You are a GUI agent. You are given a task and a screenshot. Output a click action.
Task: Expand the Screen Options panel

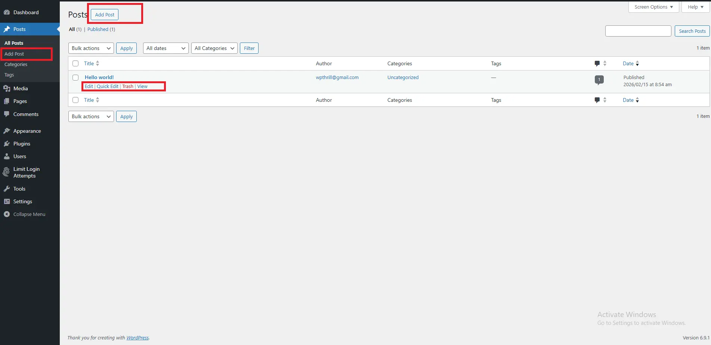pyautogui.click(x=653, y=7)
